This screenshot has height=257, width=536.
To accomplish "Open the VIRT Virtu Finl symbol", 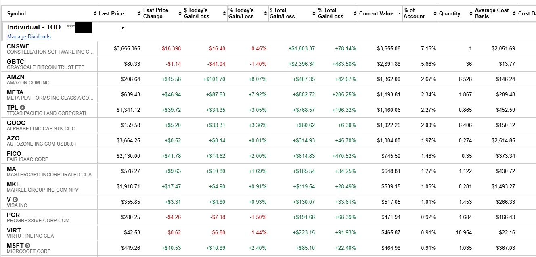I will pos(14,230).
